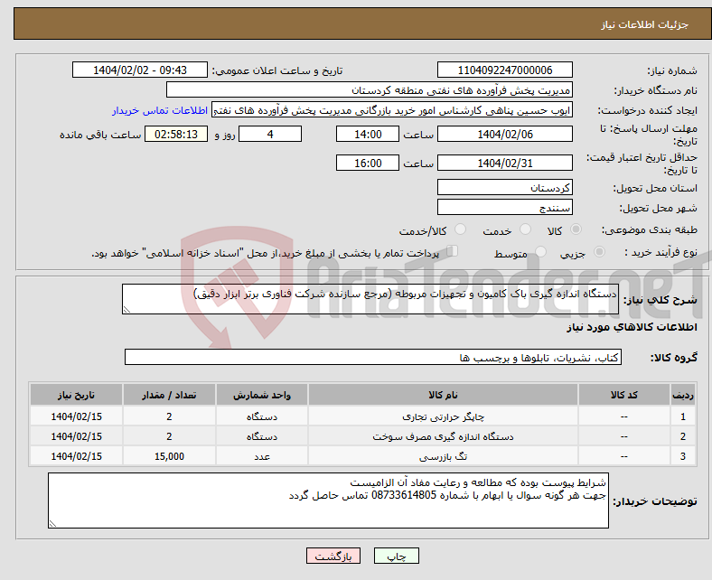
Task: Select the جزیی purchase type radio
Action: tap(599, 252)
